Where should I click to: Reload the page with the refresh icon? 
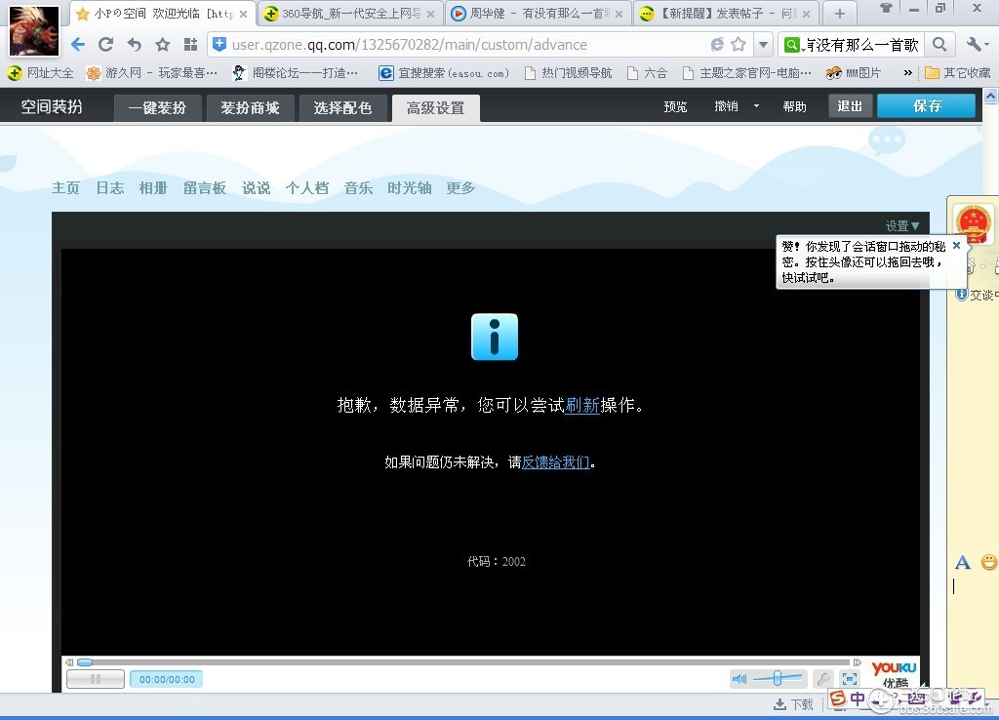coord(105,45)
